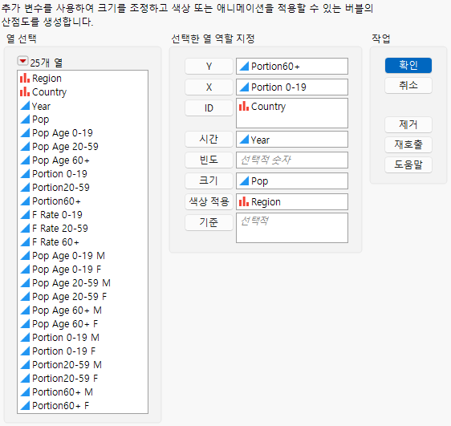Click the continuous icon beside F Rate 0-19
451x426 pixels.
click(25, 215)
